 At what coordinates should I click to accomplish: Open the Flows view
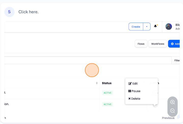click(x=141, y=44)
